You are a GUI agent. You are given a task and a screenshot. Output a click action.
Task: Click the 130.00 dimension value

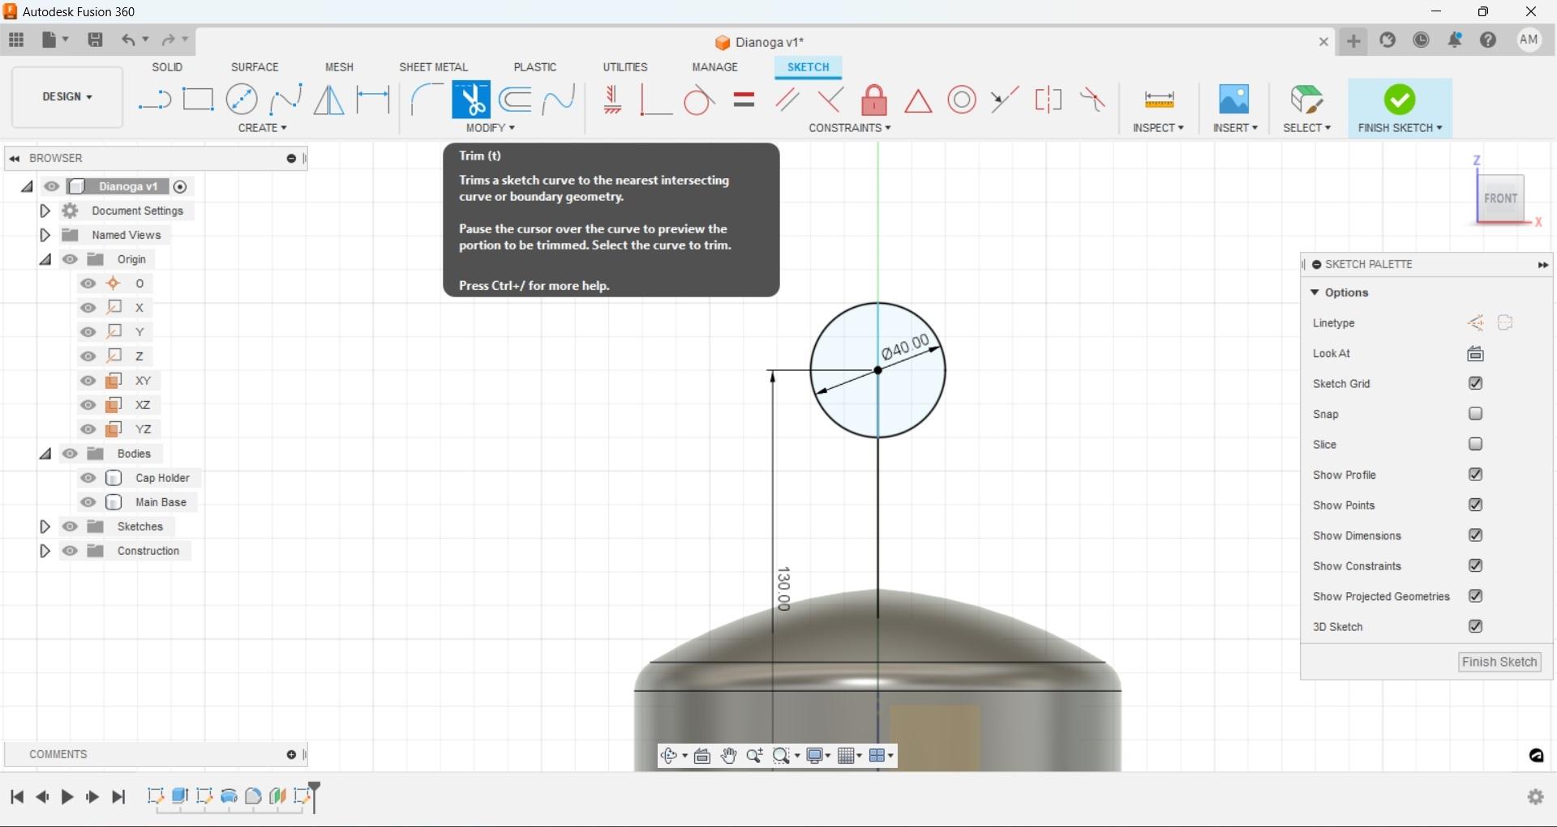click(x=783, y=588)
